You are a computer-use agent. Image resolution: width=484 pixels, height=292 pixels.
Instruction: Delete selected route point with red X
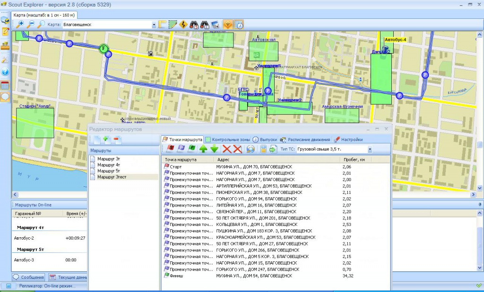click(x=227, y=150)
